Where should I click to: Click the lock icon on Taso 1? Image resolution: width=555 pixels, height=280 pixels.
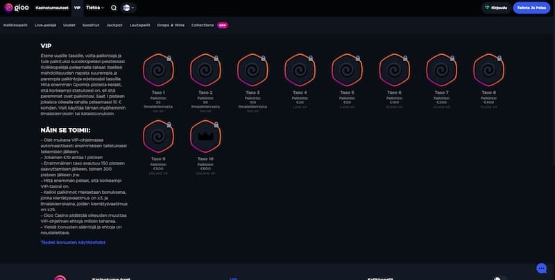pos(169,58)
